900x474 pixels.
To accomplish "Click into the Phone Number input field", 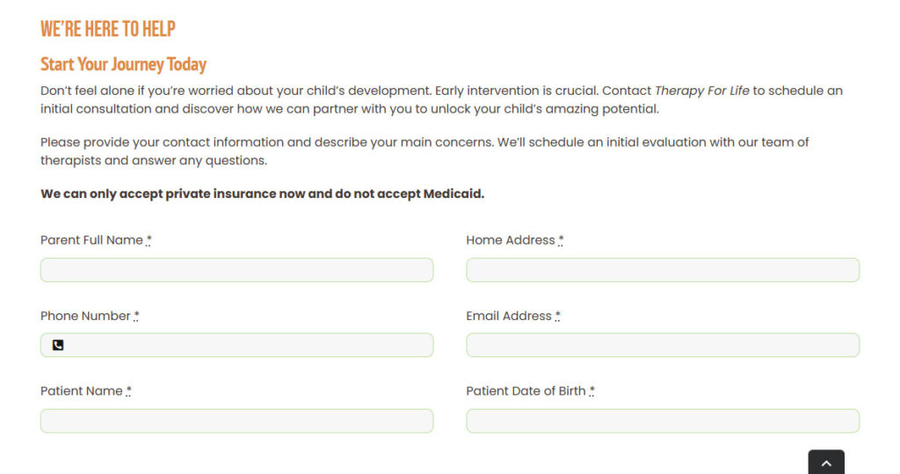I will click(236, 346).
